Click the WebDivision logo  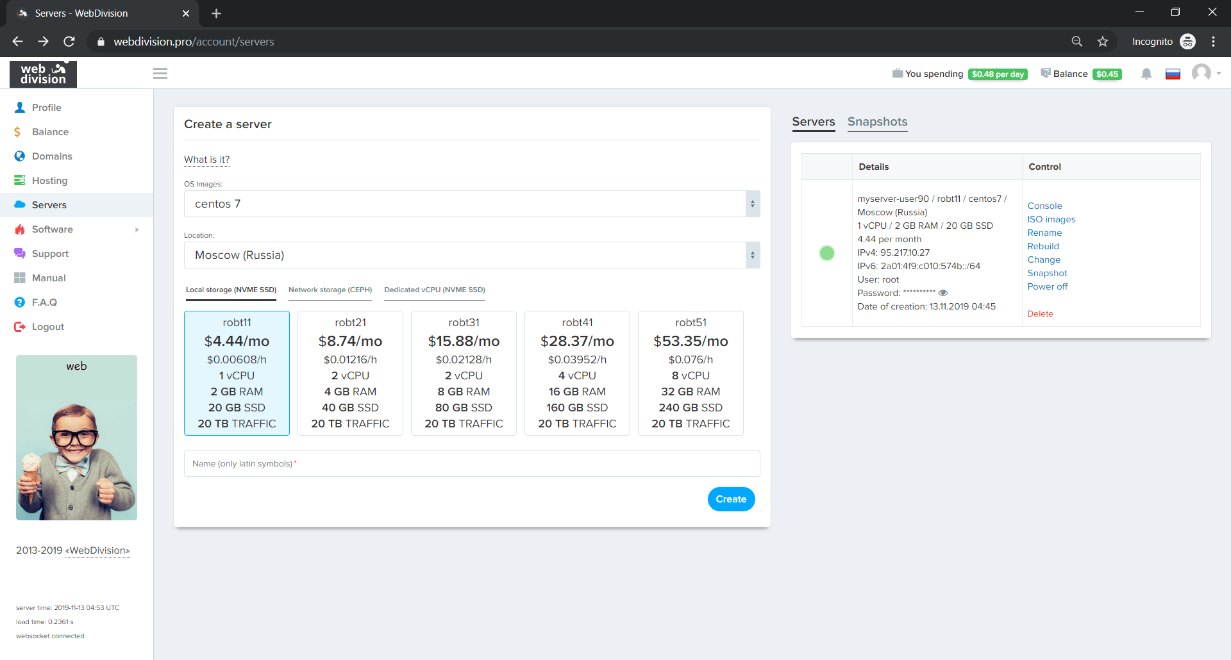[43, 74]
